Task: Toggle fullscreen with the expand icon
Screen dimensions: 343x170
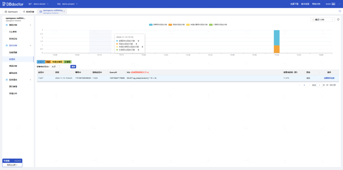Action: 340,11
